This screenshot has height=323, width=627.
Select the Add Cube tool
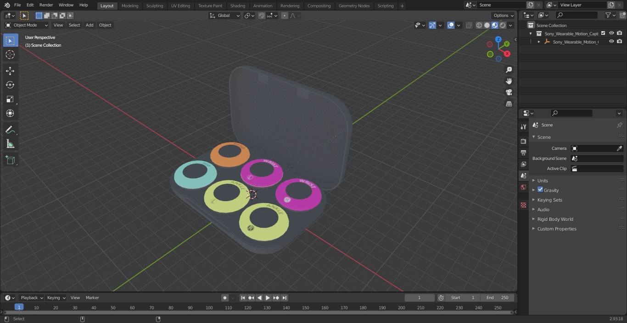[x=10, y=160]
